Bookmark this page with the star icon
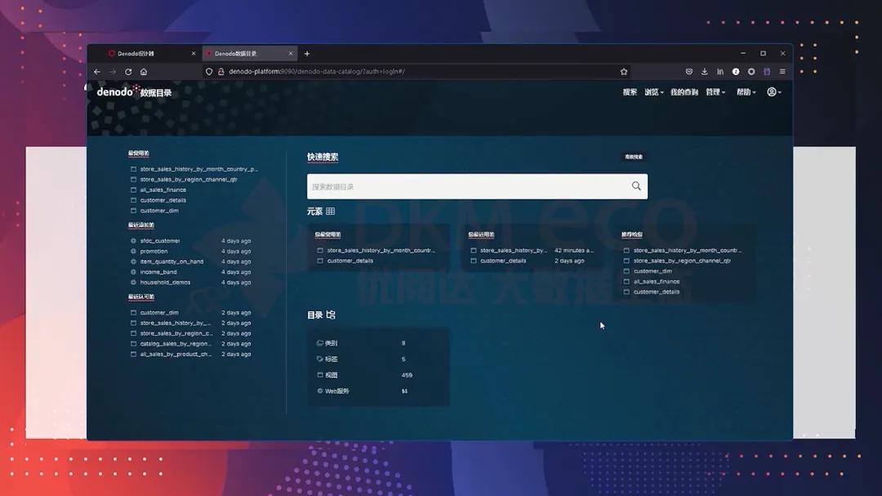 pos(624,72)
